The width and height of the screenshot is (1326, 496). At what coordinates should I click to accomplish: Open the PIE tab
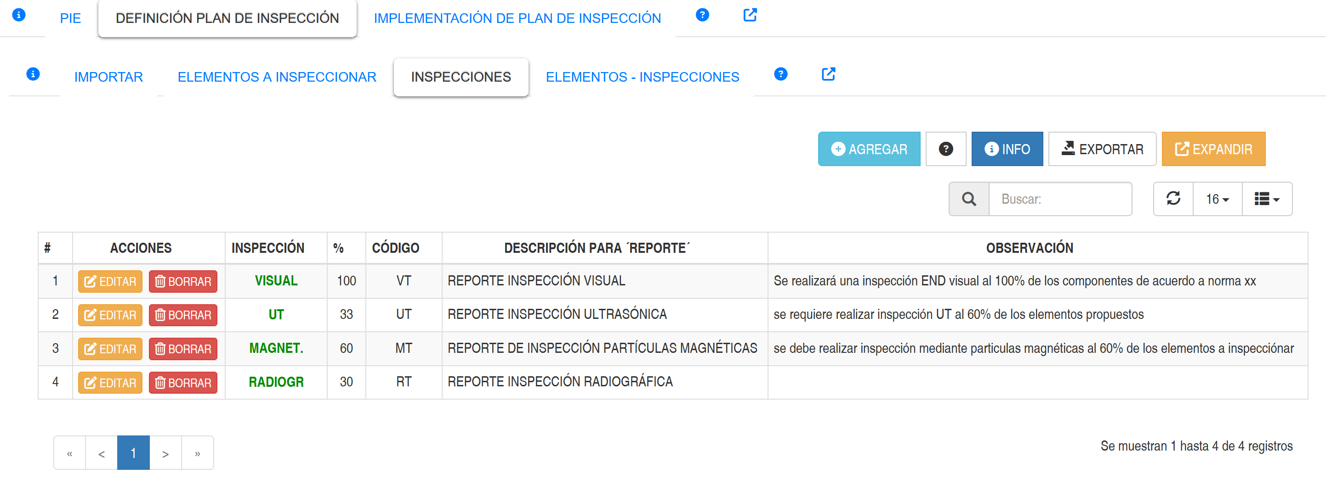click(x=70, y=18)
